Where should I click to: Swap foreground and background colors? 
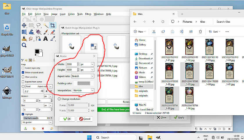(x=42, y=50)
